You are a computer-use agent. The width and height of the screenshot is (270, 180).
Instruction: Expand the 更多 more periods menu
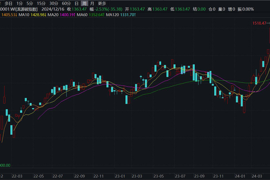pyautogui.click(x=102, y=3)
